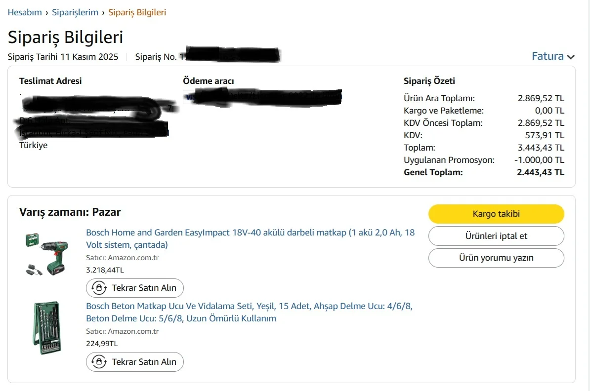The height and width of the screenshot is (391, 590).
Task: Click the buy-again cycle icon under the bit set
Action: tap(99, 362)
